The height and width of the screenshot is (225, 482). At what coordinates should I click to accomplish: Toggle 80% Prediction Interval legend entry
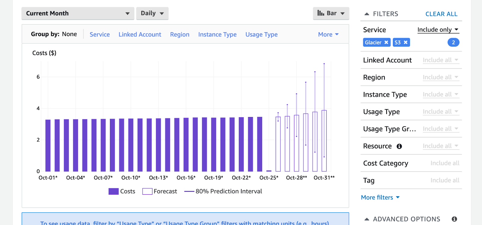point(223,191)
